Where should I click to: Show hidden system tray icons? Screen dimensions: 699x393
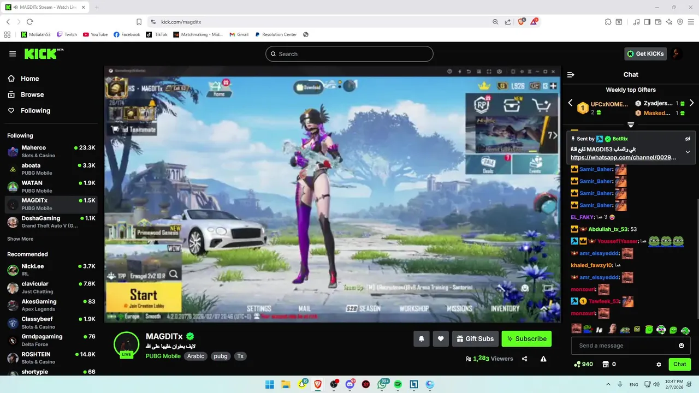(608, 384)
